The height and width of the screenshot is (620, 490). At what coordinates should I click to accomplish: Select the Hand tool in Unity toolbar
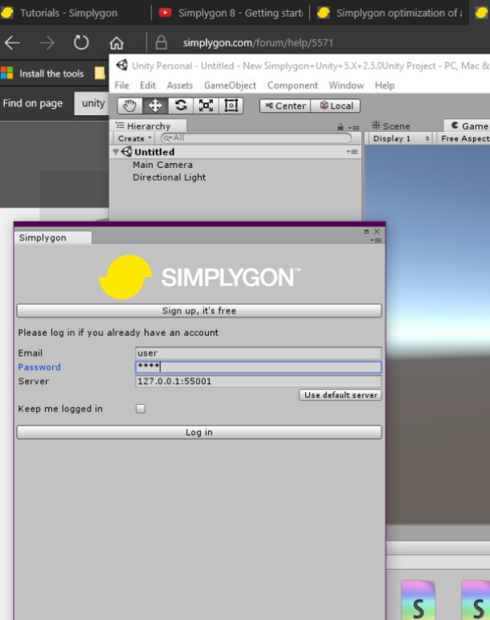click(130, 106)
